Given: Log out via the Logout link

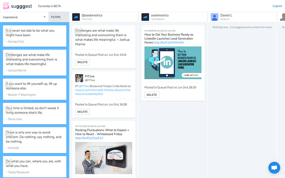Looking at the screenshot, I should [x=277, y=6].
